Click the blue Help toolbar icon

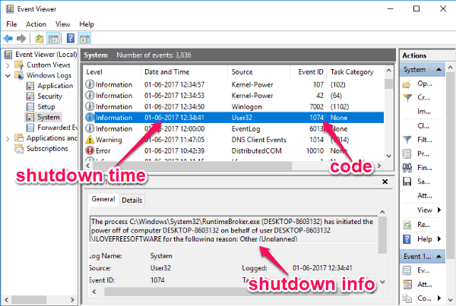tap(71, 39)
